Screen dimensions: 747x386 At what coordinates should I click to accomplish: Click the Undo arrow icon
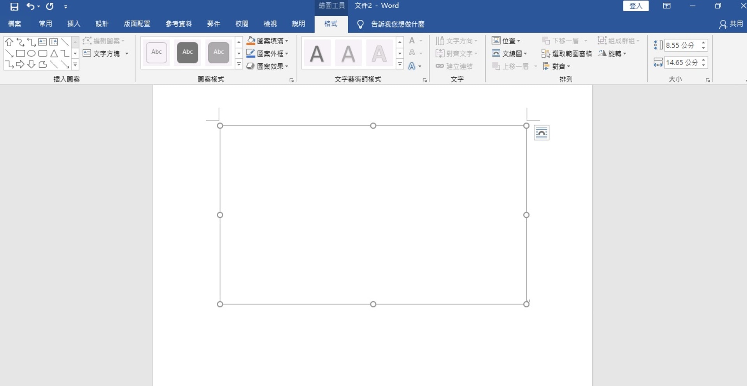[30, 7]
